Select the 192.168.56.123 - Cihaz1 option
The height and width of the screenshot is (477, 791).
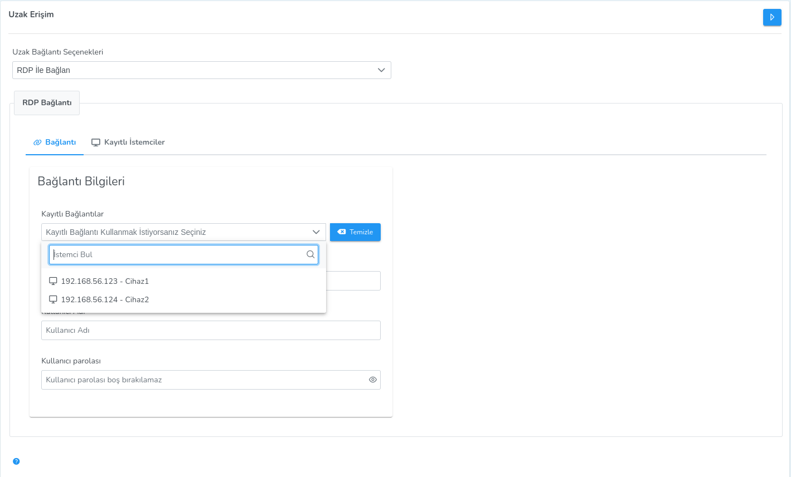coord(105,281)
